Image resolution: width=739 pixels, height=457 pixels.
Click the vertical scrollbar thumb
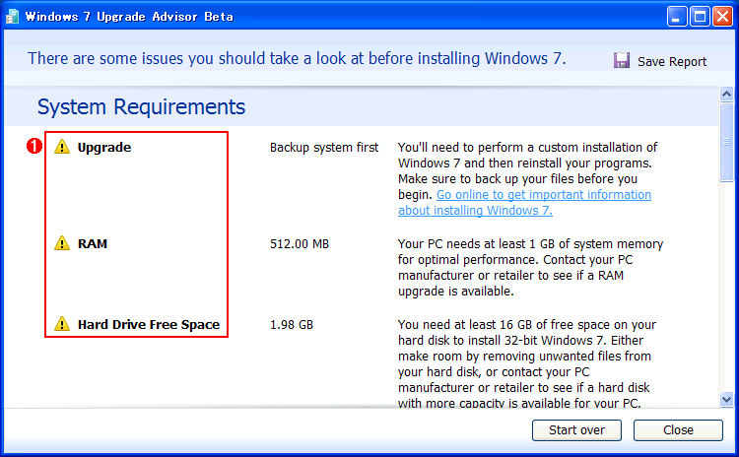(x=727, y=142)
